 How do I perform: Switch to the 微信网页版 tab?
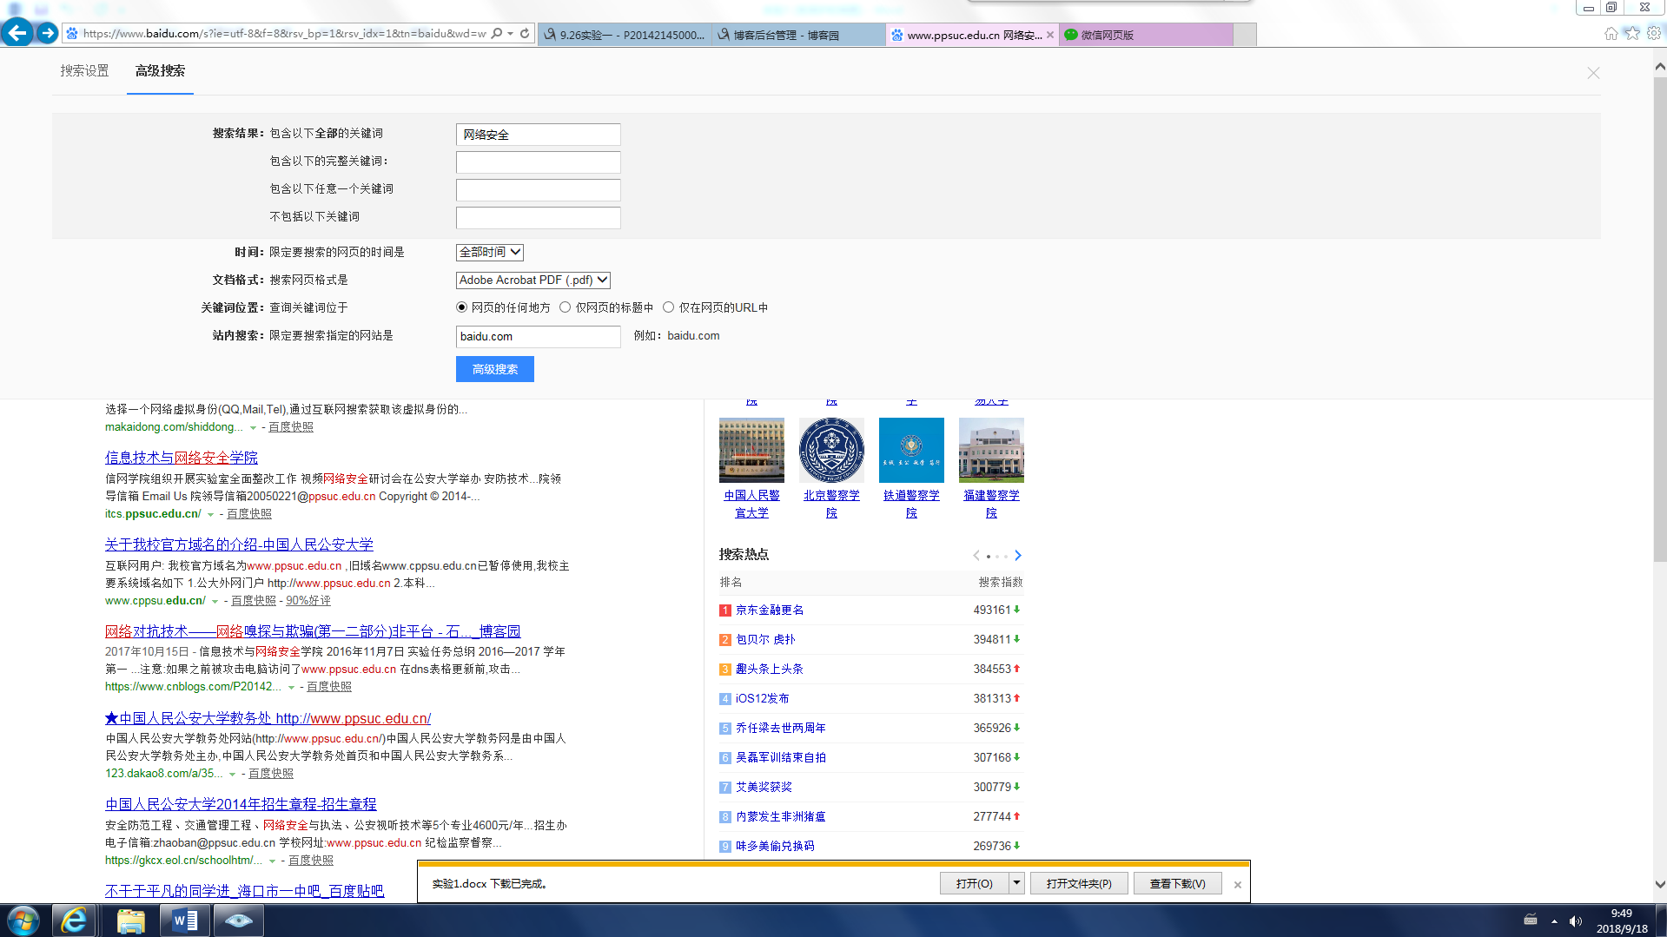click(x=1147, y=35)
